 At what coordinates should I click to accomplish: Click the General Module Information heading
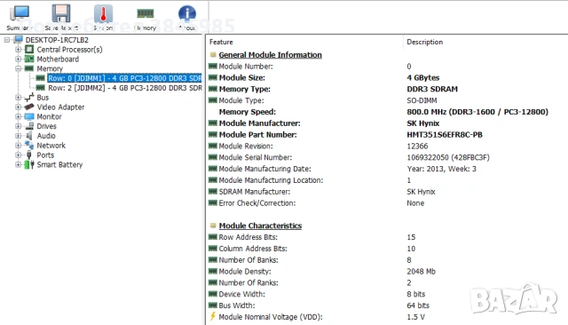point(270,55)
